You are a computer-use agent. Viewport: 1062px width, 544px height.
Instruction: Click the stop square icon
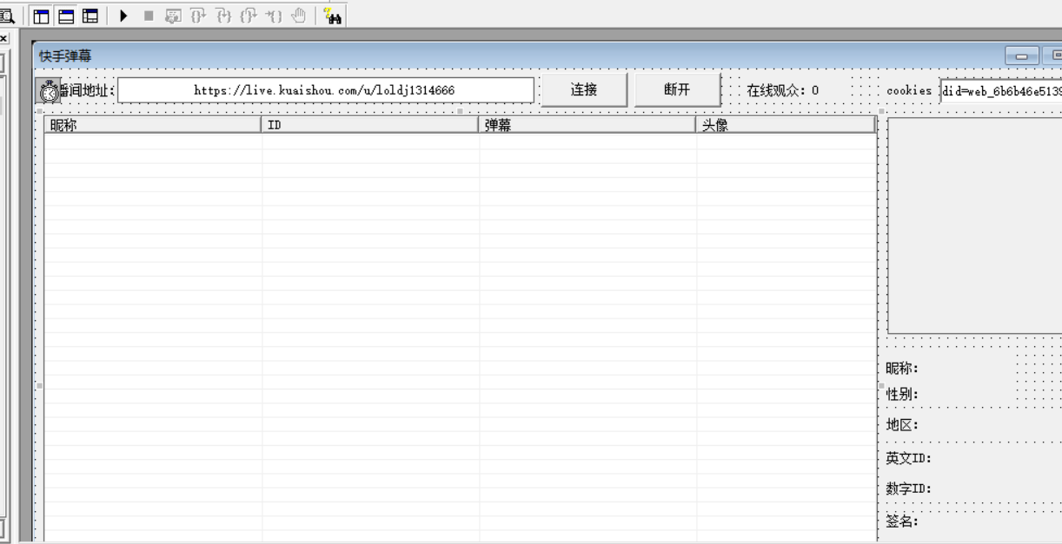(149, 16)
